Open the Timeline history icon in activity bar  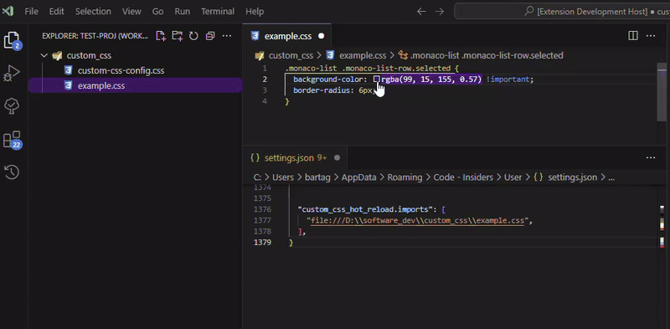12,172
